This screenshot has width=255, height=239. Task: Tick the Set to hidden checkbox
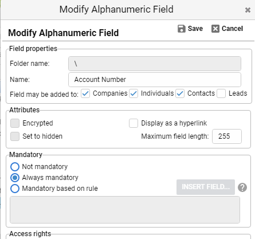(x=15, y=136)
